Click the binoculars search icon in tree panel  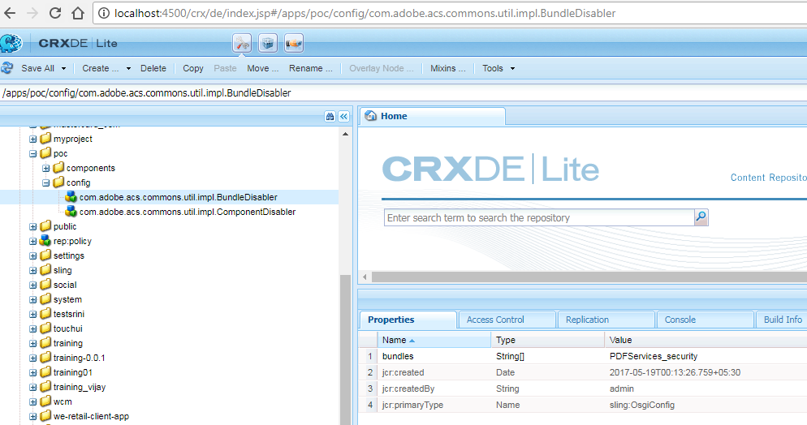[330, 116]
